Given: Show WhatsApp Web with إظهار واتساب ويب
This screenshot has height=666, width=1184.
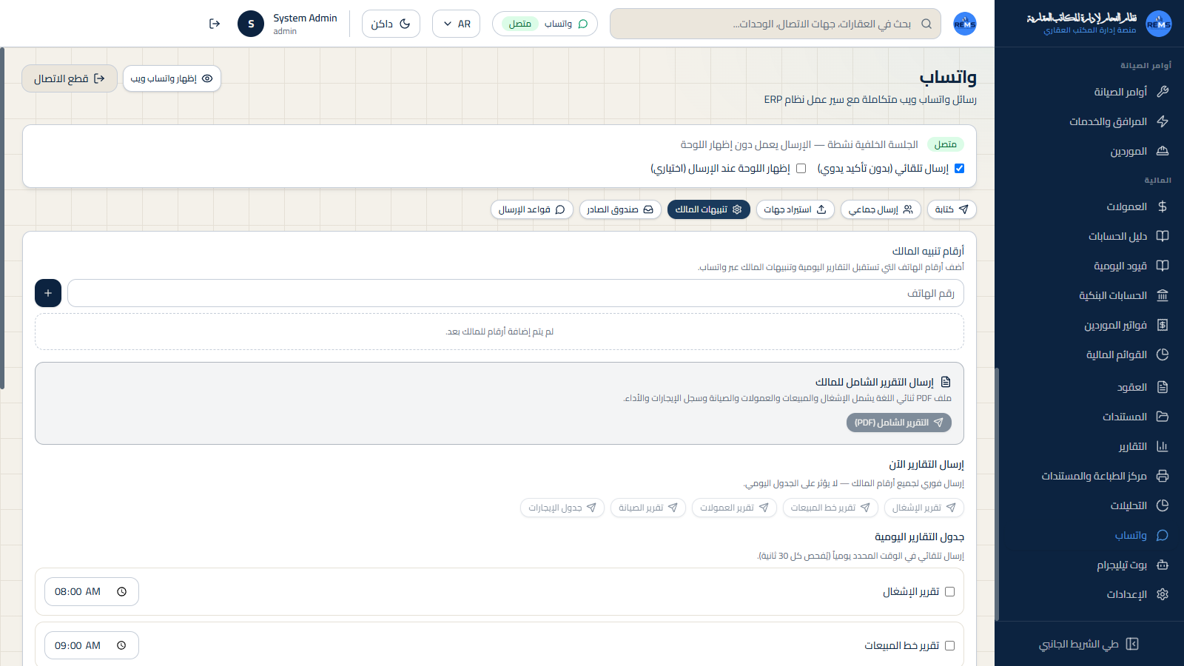Looking at the screenshot, I should [172, 78].
